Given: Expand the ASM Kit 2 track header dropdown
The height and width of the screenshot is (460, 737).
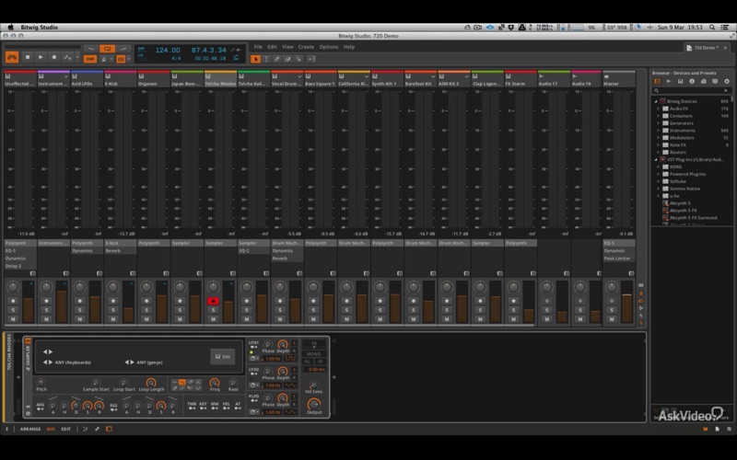Looking at the screenshot, I should tap(466, 76).
